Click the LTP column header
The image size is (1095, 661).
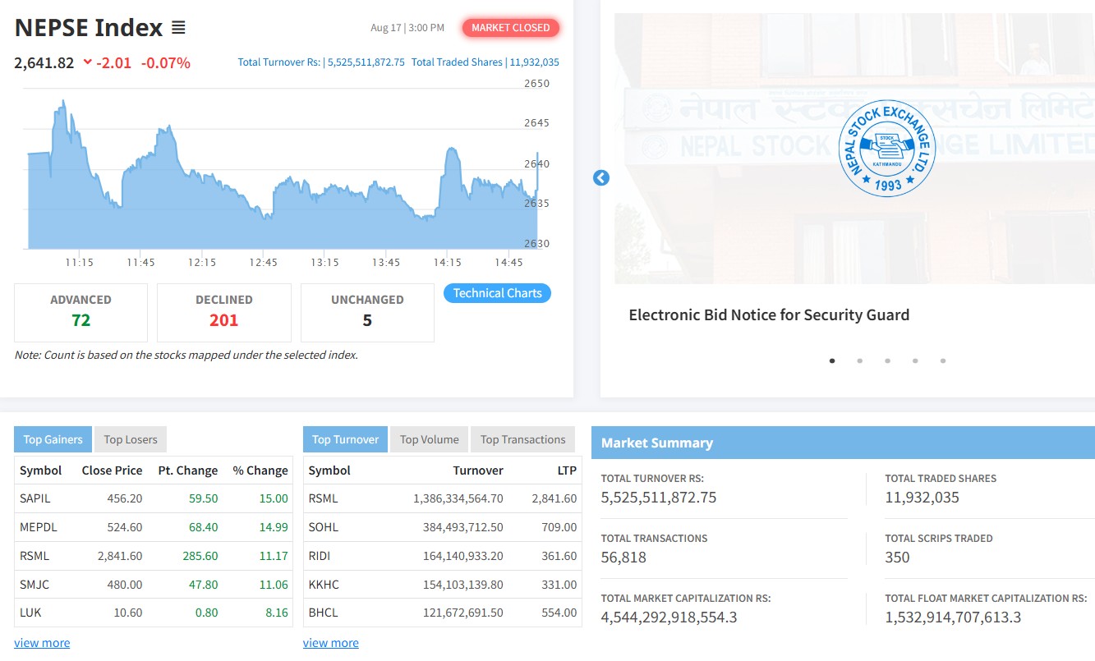pos(567,471)
